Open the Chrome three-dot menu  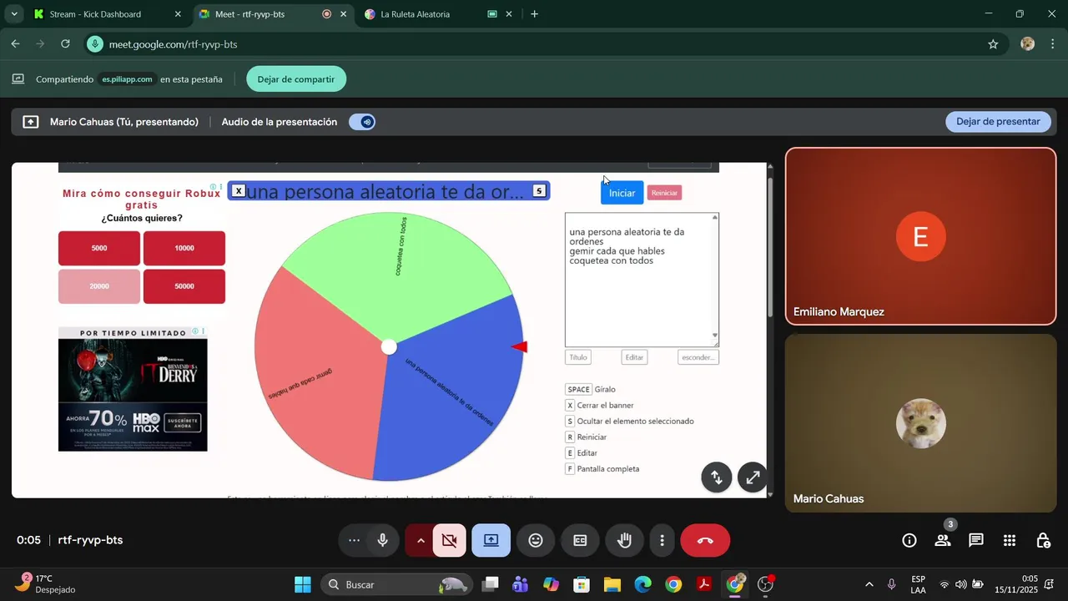[x=1052, y=44]
